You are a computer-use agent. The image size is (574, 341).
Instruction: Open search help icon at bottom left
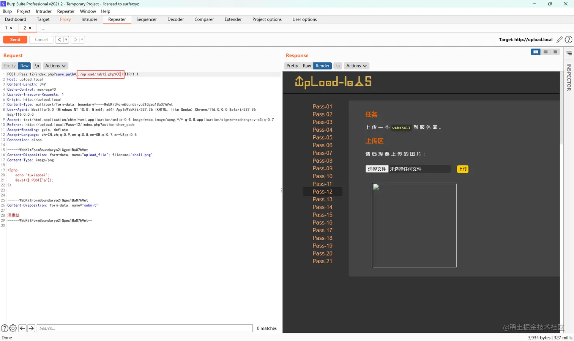(5, 328)
